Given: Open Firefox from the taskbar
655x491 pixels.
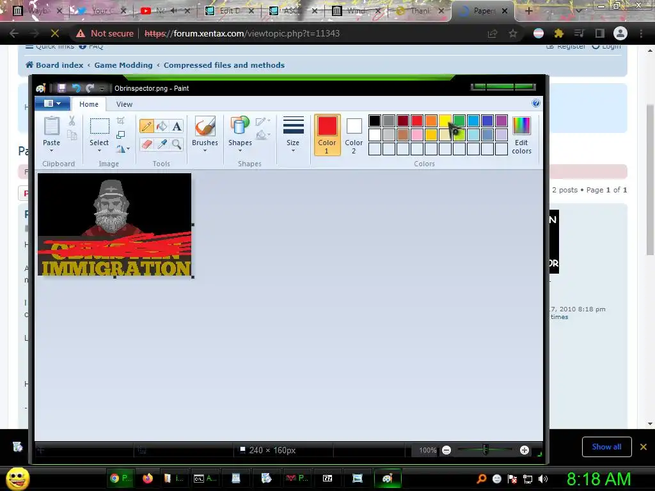Looking at the screenshot, I should (x=148, y=478).
